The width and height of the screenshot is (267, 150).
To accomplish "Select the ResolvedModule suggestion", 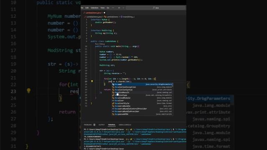I will [142, 98].
